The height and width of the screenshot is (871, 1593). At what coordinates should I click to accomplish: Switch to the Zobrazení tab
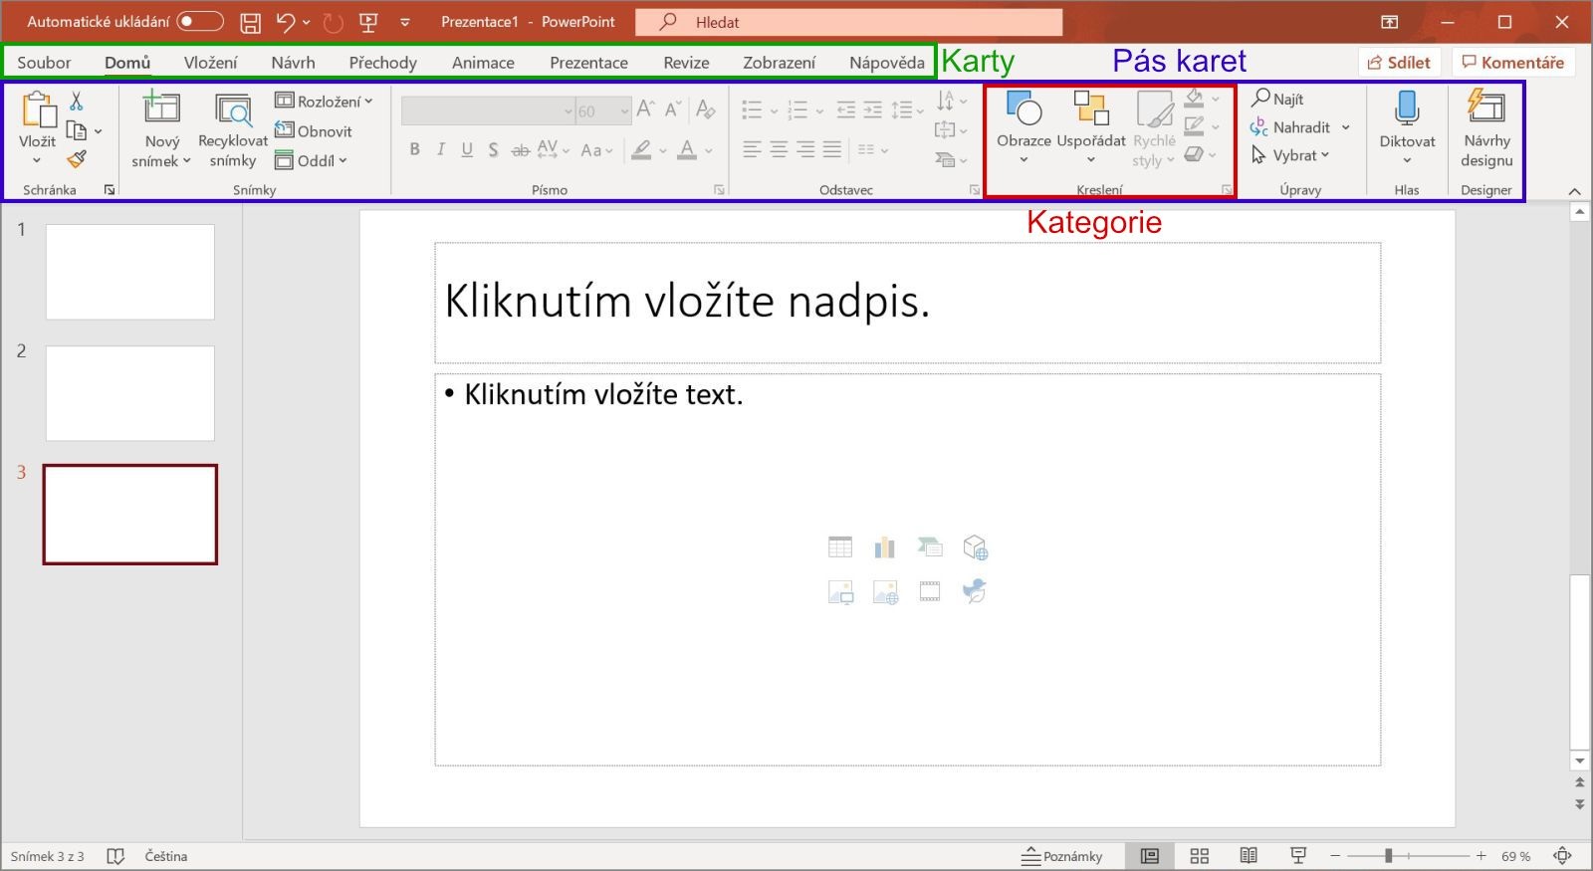click(779, 62)
